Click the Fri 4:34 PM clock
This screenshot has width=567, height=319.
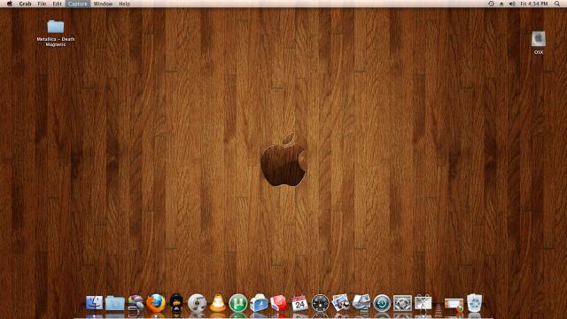534,4
